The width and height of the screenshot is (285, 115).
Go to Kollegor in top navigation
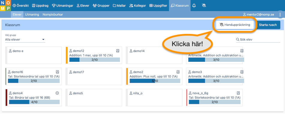tap(138, 6)
